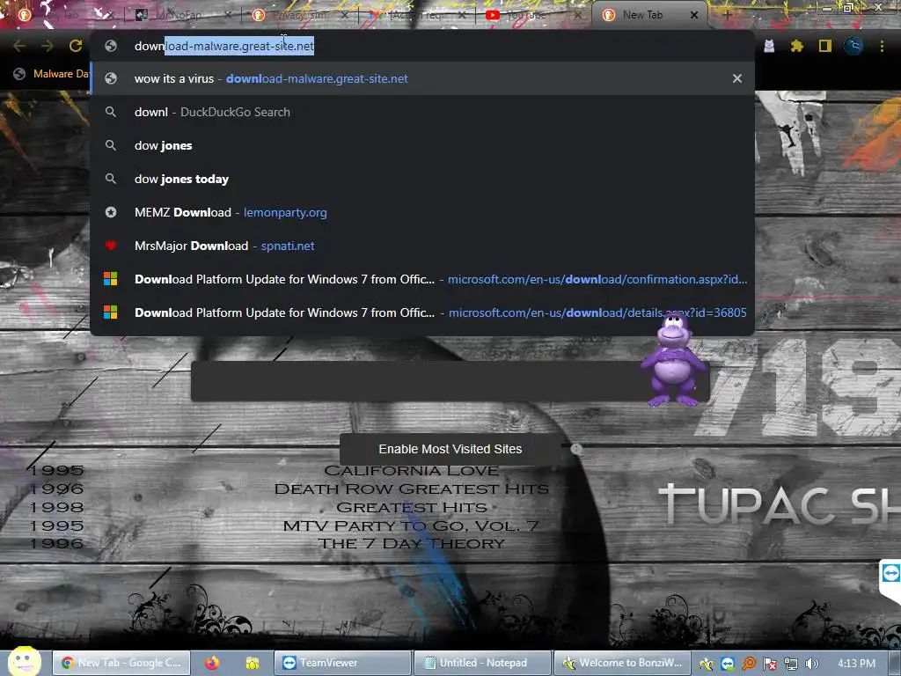Select the 'wow its a virus' suggestion
Image resolution: width=901 pixels, height=676 pixels.
pyautogui.click(x=421, y=78)
